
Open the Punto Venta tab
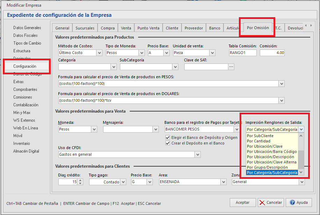tap(148, 28)
